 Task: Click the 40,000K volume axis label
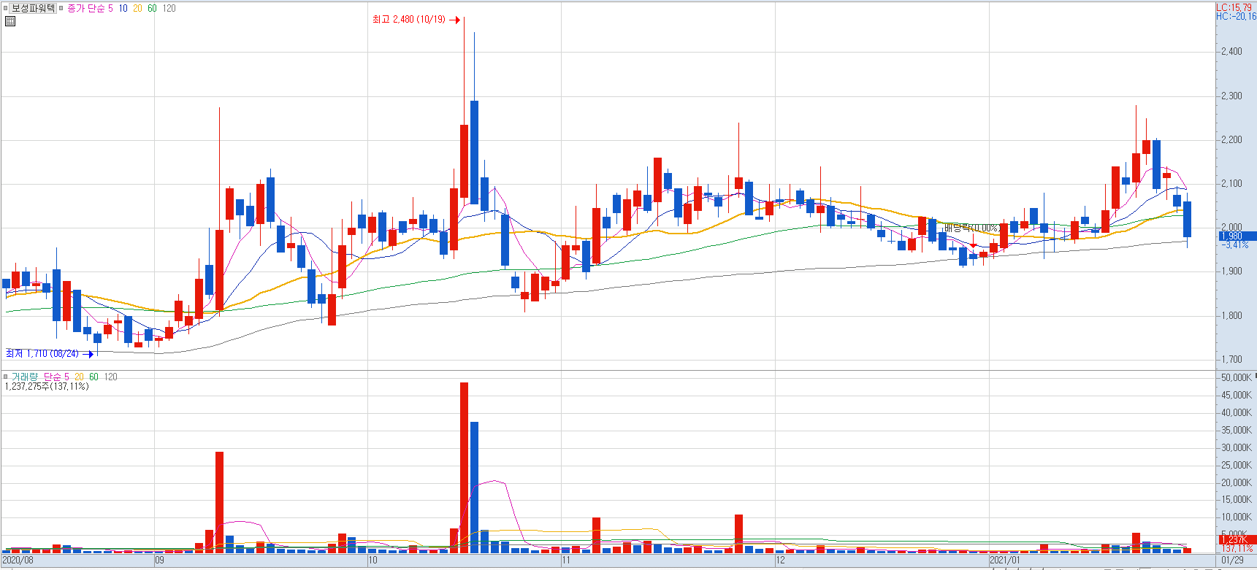pyautogui.click(x=1236, y=413)
